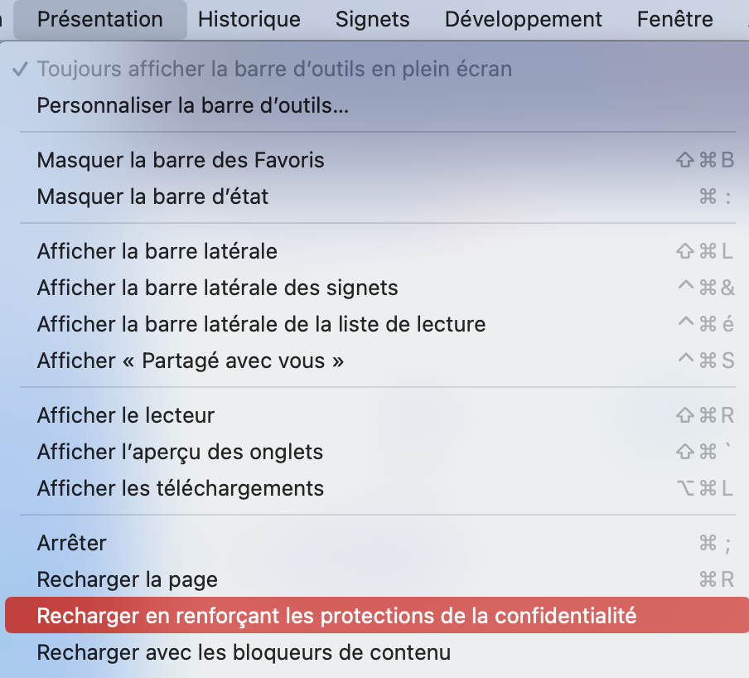Open the Présentation menu
This screenshot has width=749, height=678.
pyautogui.click(x=100, y=19)
